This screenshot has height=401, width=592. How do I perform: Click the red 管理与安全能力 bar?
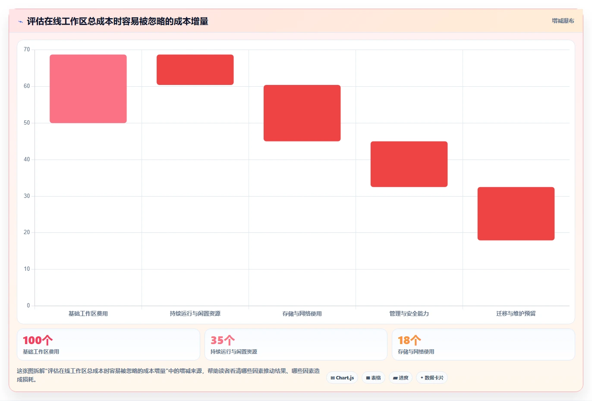click(409, 164)
